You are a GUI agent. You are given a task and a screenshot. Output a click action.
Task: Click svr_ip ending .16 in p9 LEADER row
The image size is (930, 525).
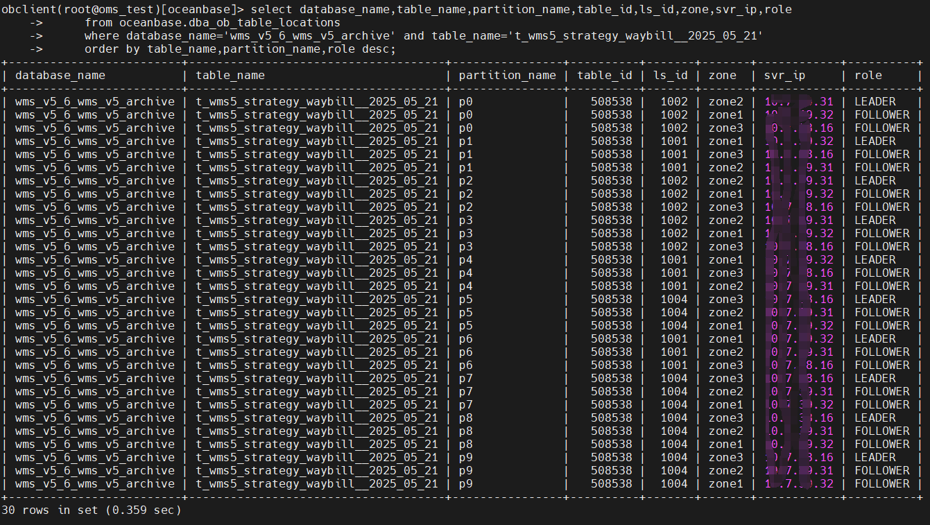tap(799, 458)
